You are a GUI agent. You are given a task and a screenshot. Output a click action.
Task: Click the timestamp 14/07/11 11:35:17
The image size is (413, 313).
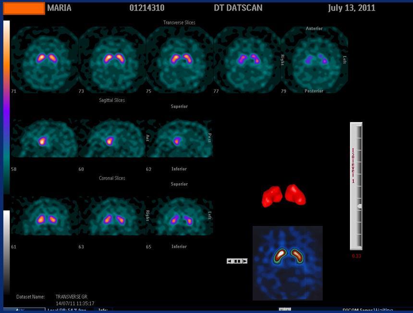point(75,303)
